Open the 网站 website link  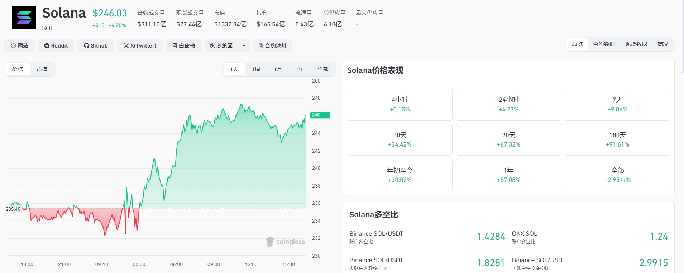click(20, 46)
